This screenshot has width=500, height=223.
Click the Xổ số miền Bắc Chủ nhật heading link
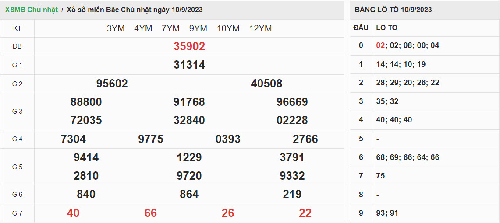[x=135, y=10]
